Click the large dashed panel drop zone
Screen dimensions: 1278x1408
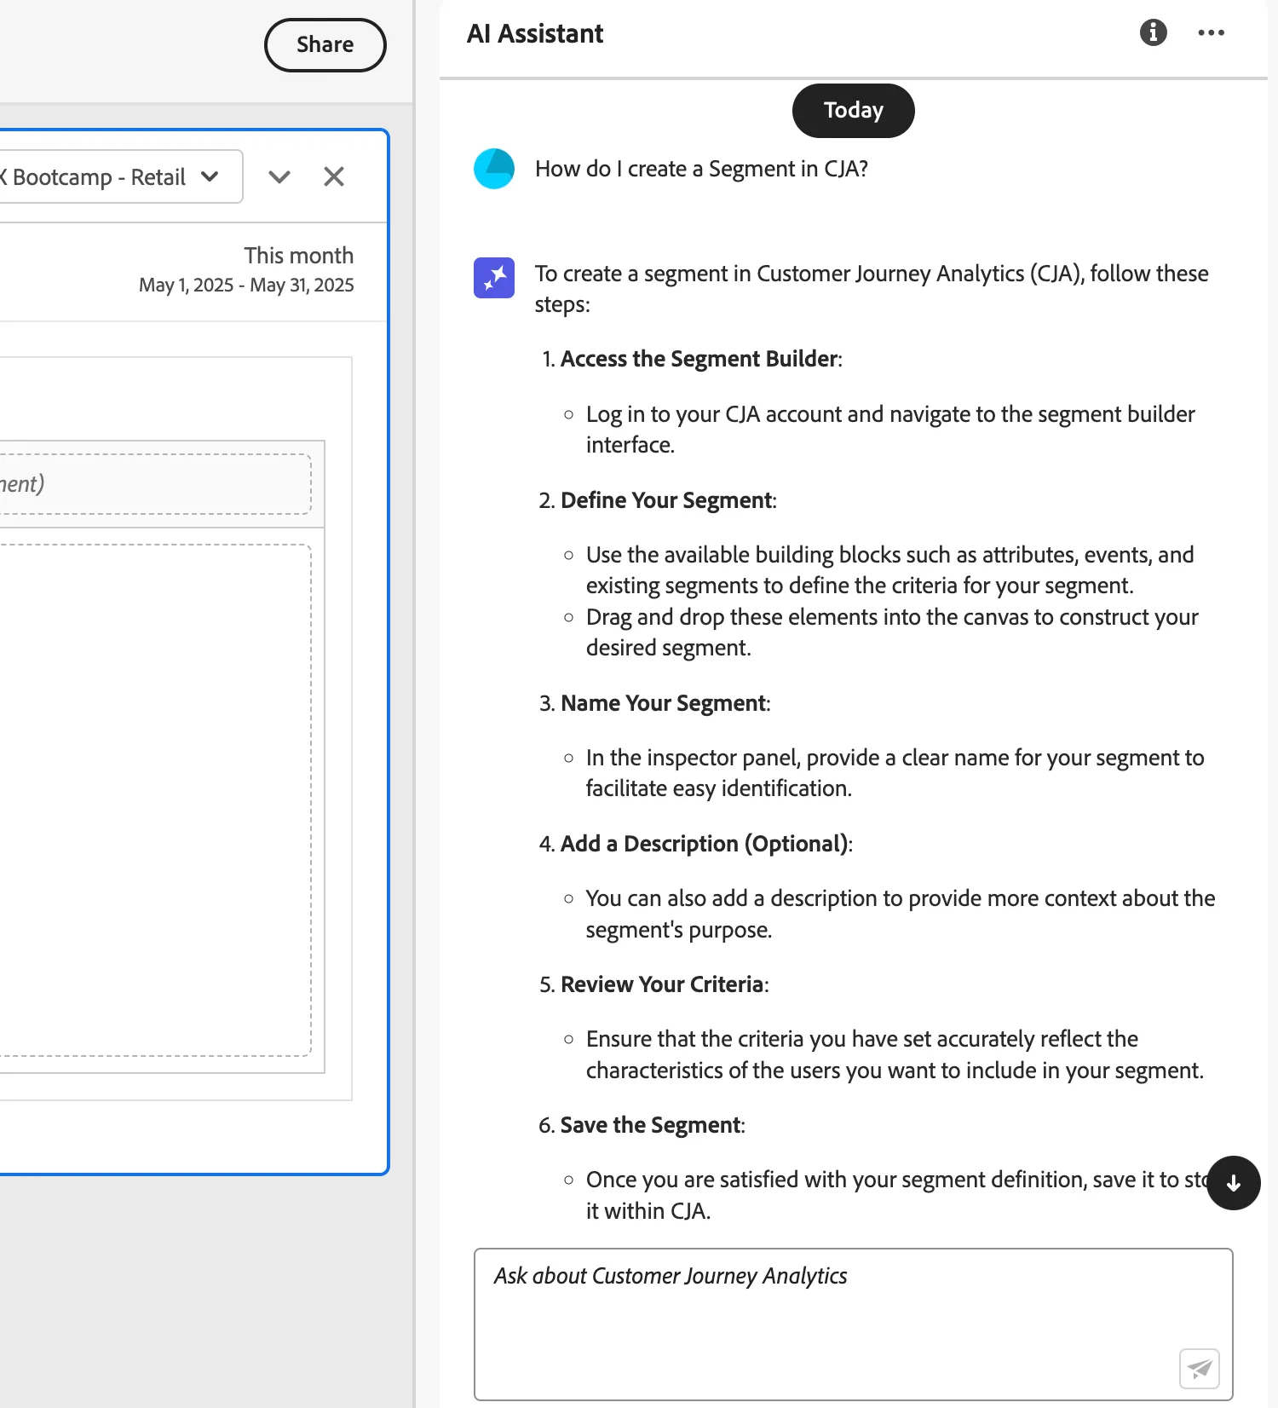[x=155, y=800]
